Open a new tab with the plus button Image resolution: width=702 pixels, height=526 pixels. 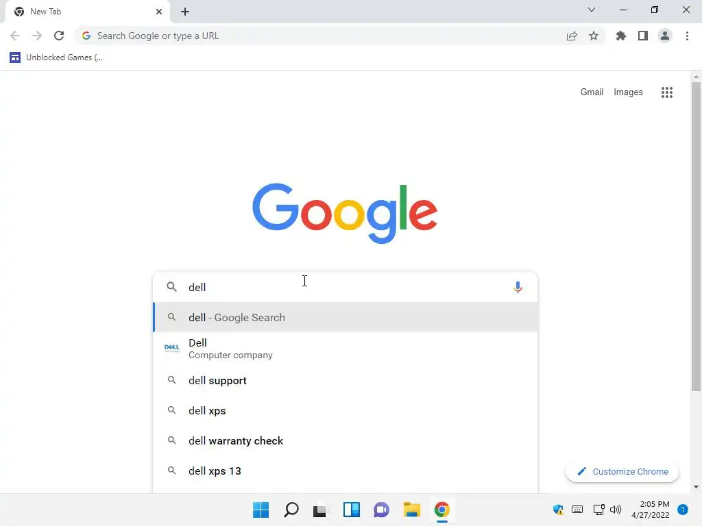[x=185, y=12]
